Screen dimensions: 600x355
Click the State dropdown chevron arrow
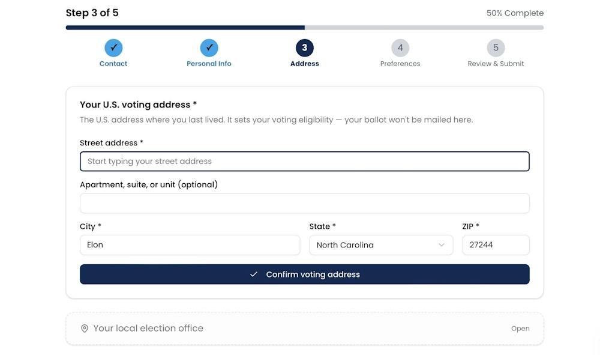[441, 245]
